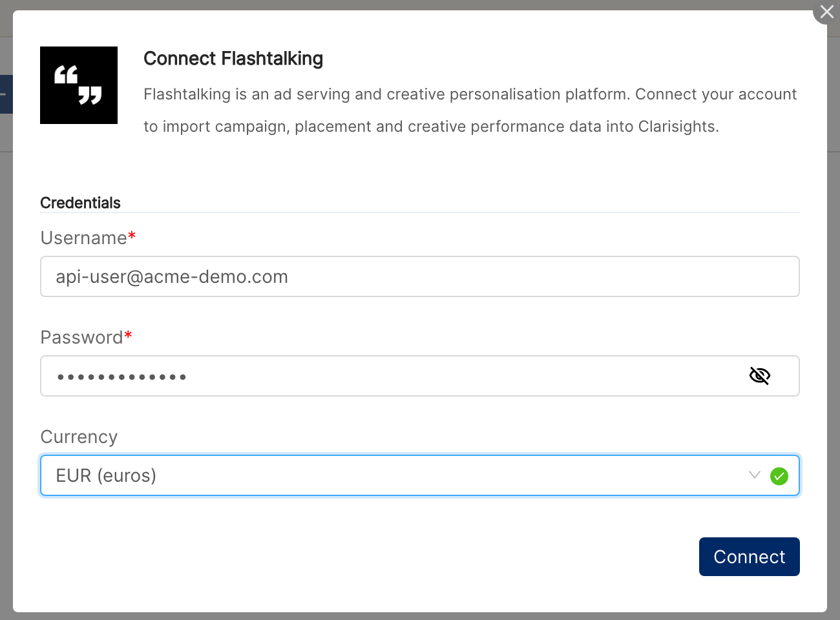Click the Flashtalking quotation-mark logo
The height and width of the screenshot is (620, 840).
[x=79, y=85]
